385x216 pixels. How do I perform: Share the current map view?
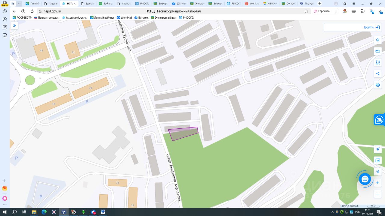point(378,73)
